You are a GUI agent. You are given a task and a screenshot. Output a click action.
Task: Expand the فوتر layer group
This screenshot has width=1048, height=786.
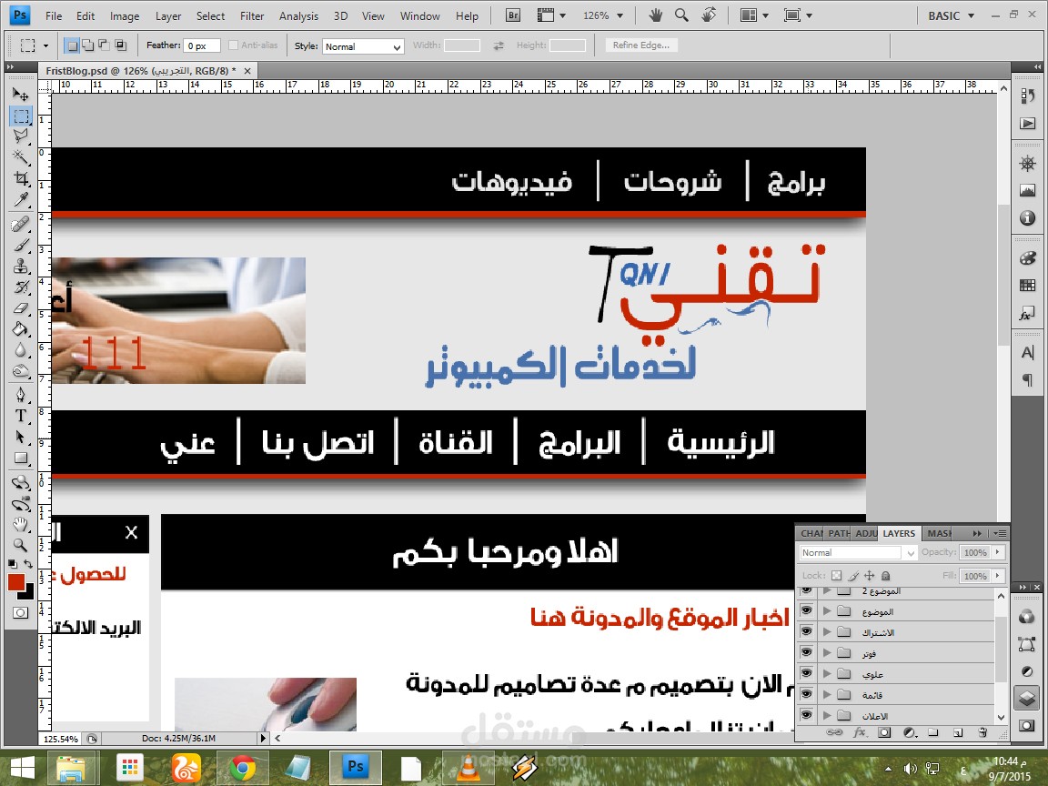click(827, 653)
